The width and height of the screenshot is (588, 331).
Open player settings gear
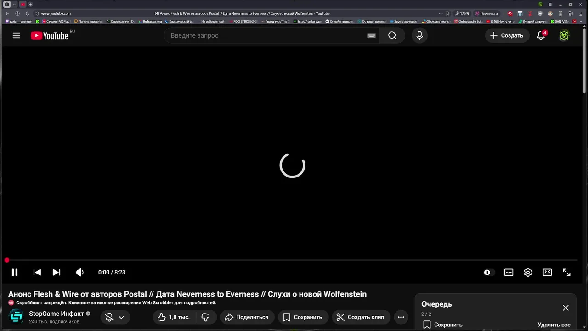click(528, 272)
